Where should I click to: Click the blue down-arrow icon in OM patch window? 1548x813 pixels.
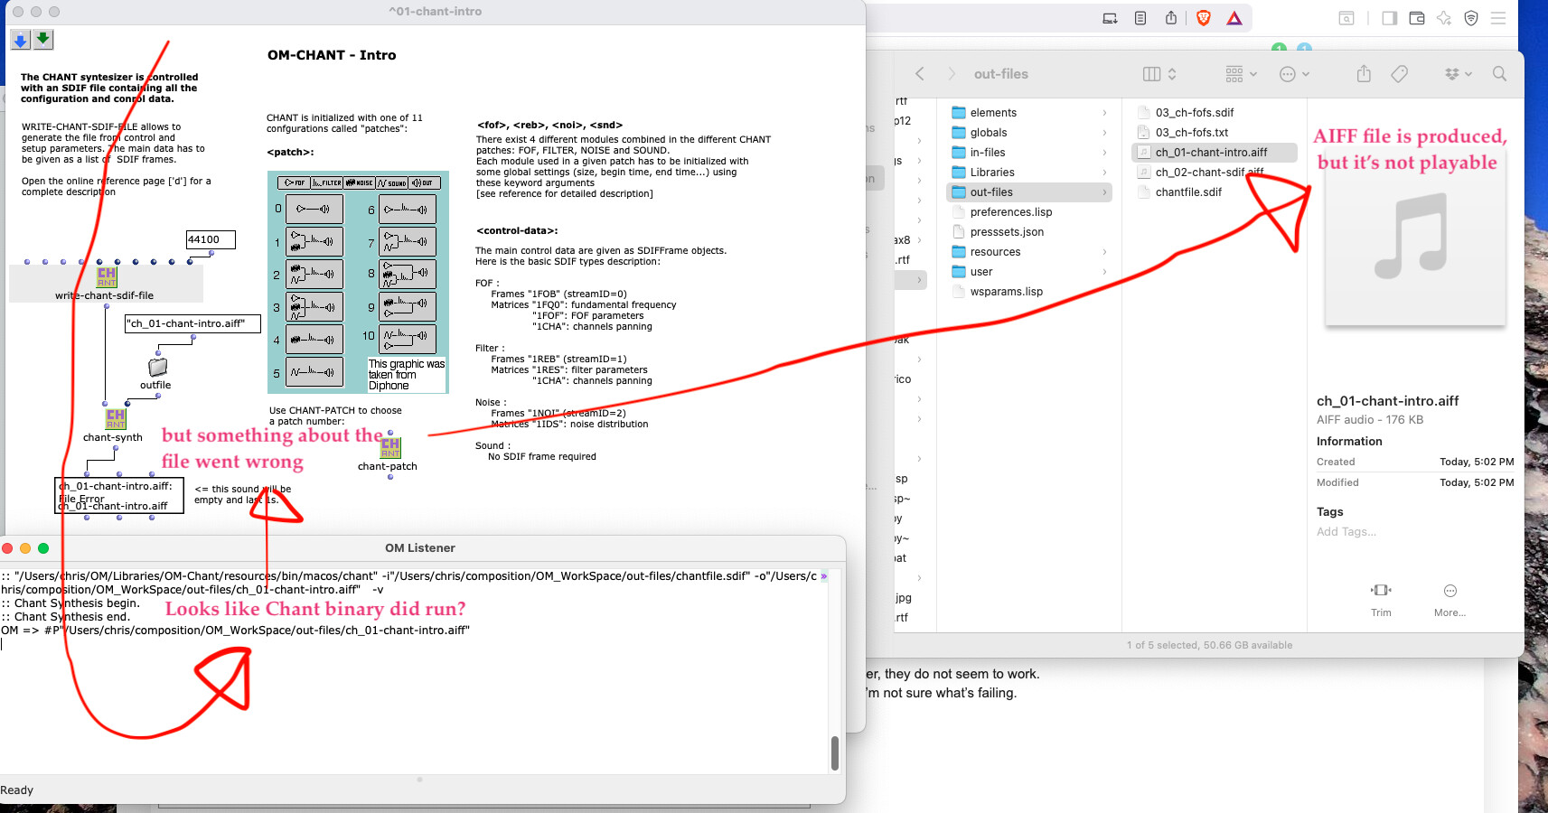click(20, 40)
